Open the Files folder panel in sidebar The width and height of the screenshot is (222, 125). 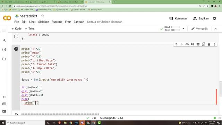point(4,59)
